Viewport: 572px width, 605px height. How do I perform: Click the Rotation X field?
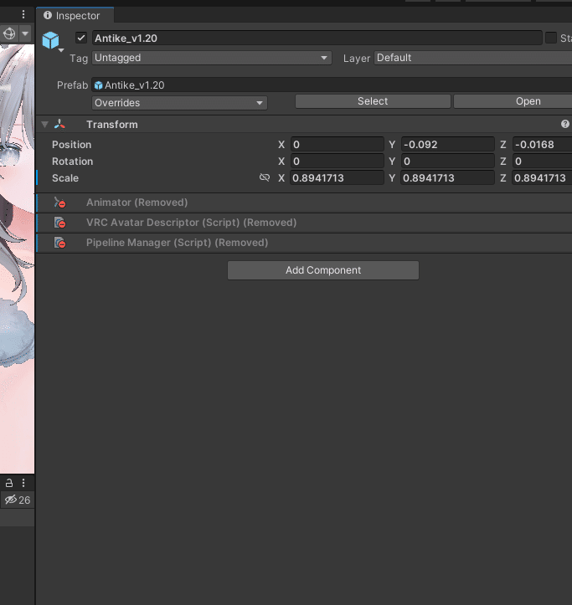338,162
